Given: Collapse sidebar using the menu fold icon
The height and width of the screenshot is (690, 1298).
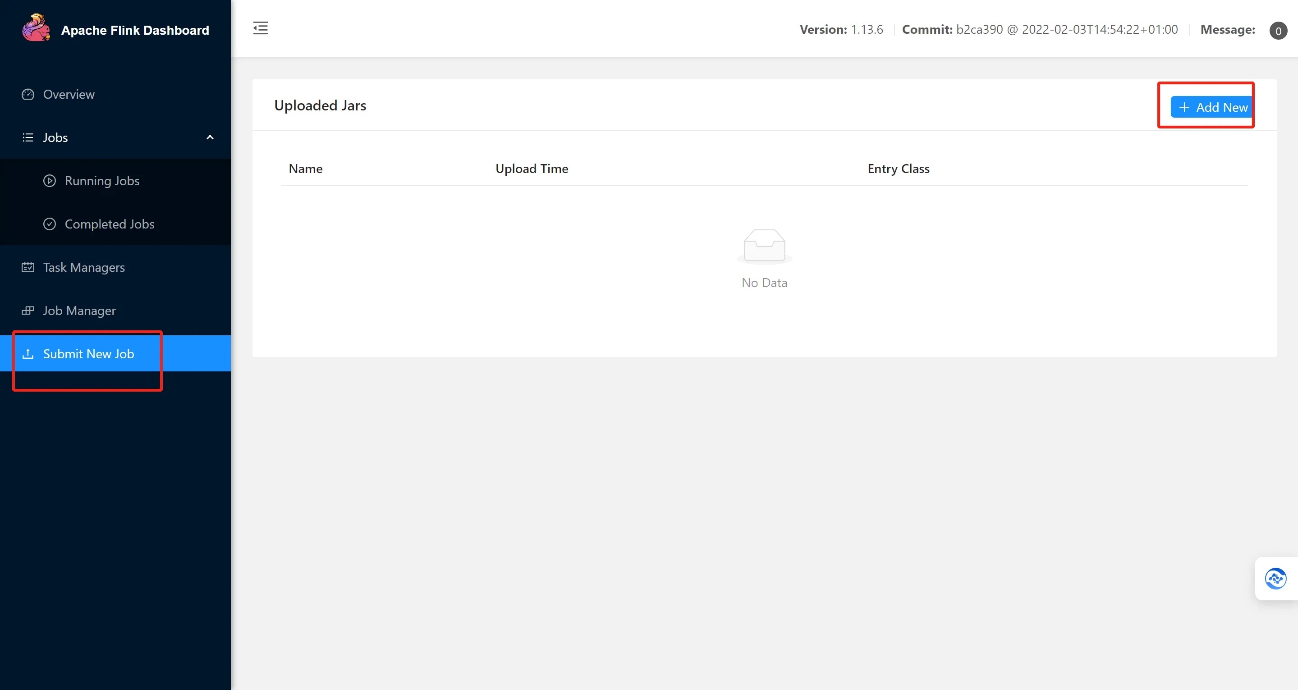Looking at the screenshot, I should click(261, 28).
